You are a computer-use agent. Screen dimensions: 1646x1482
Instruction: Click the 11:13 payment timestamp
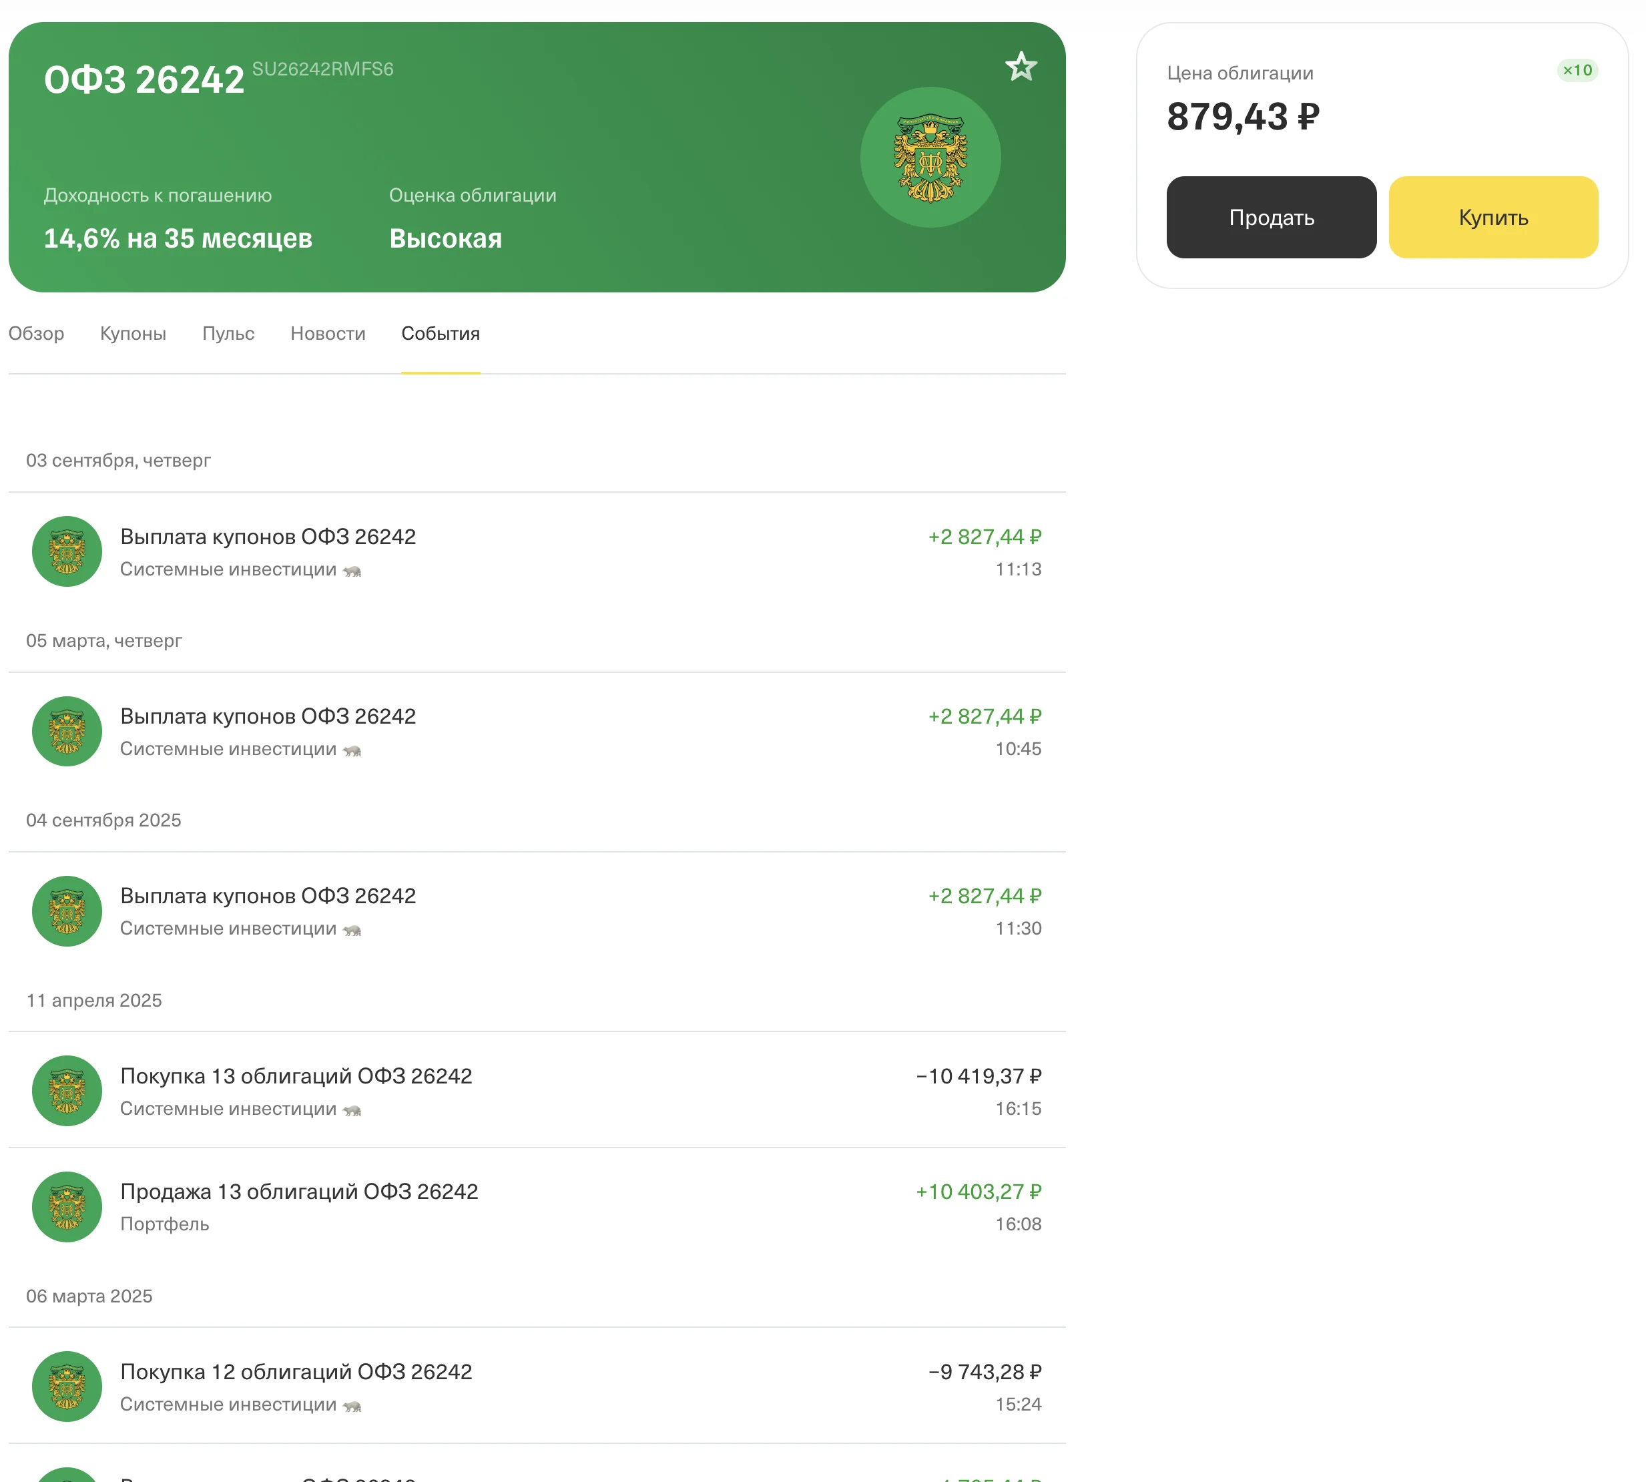tap(1019, 569)
